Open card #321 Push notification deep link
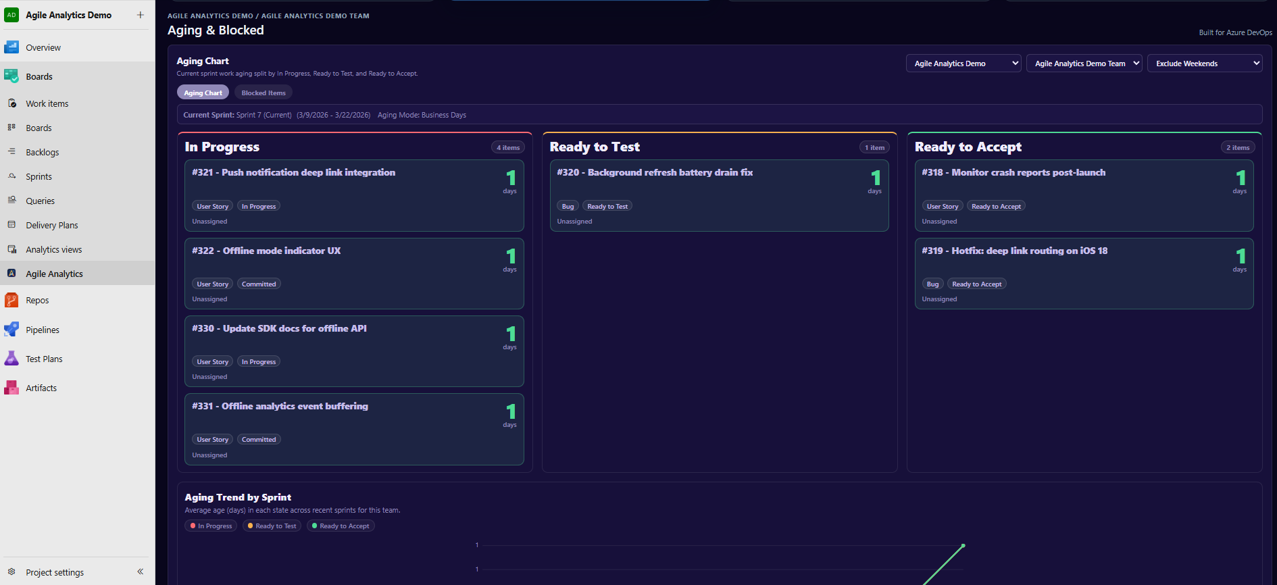The width and height of the screenshot is (1277, 585). [x=354, y=195]
